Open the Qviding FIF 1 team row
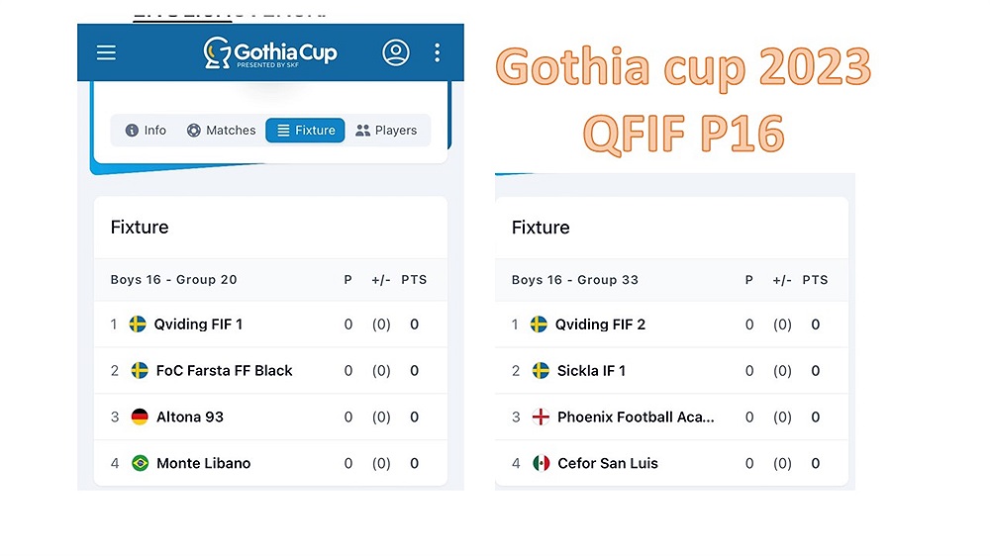 (270, 324)
